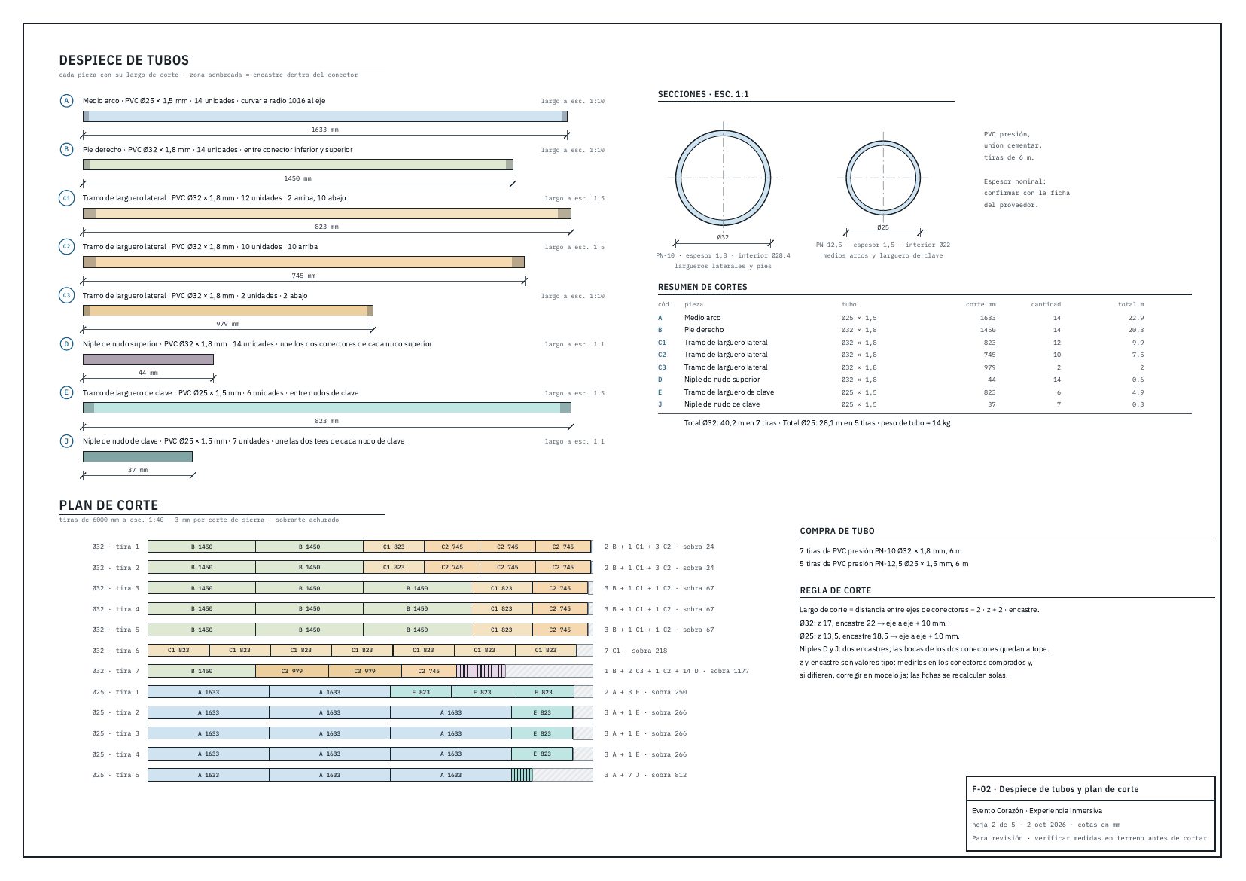Click the "3 A + 7 J · sobra 812" note
The width and height of the screenshot is (1246, 881).
(x=645, y=775)
